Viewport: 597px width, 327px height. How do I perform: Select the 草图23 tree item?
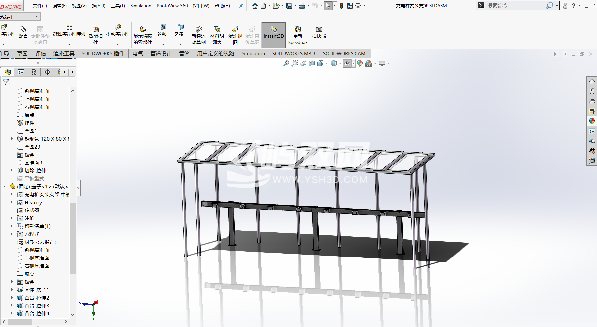point(32,147)
